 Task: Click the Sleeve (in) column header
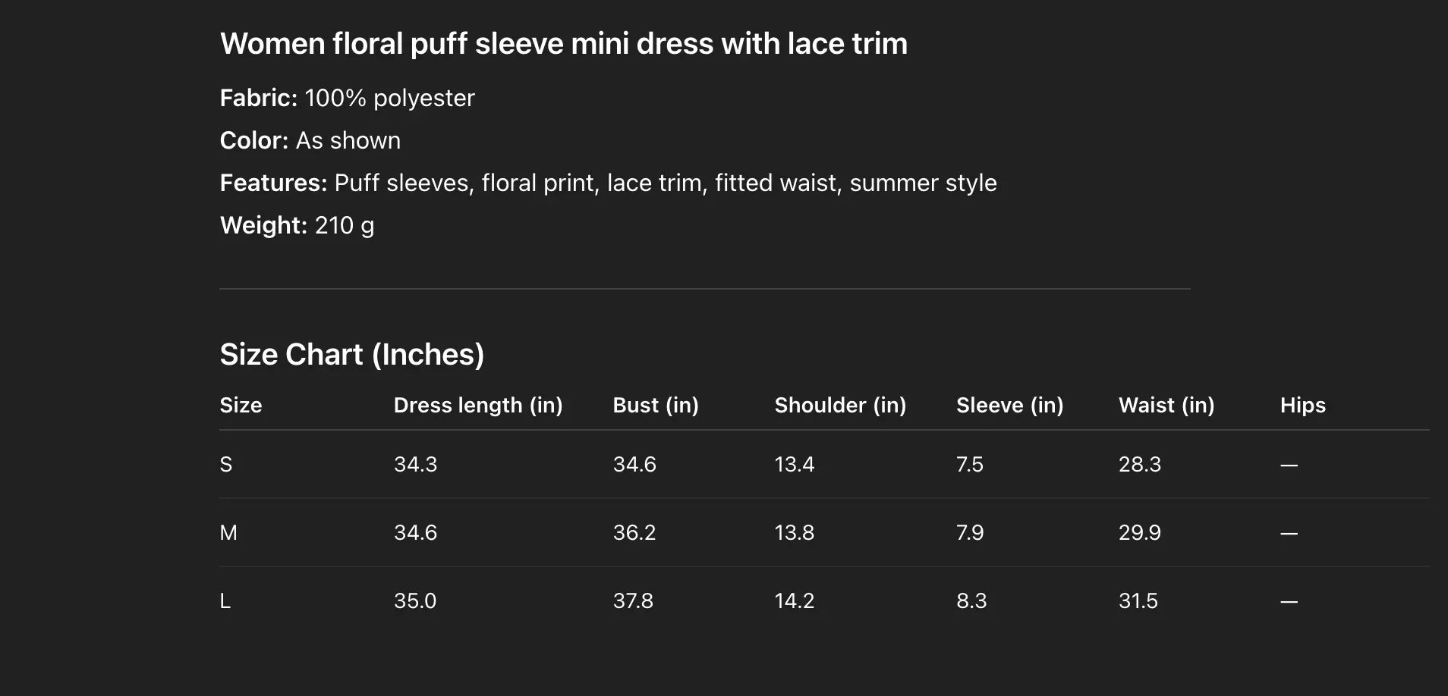[x=1009, y=405]
